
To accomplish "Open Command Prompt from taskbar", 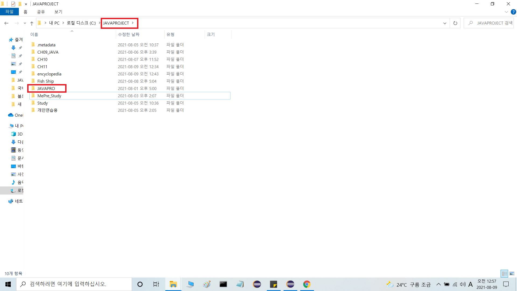I will [x=223, y=284].
